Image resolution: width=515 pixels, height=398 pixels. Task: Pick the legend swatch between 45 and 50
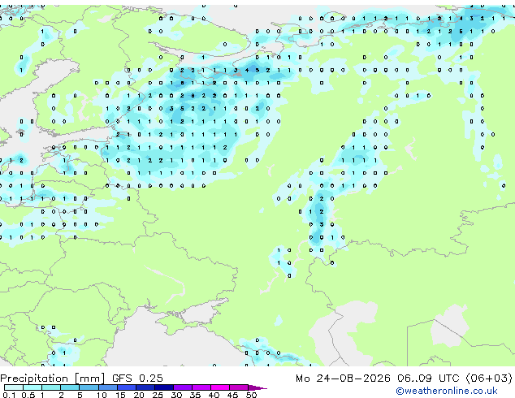tap(239, 387)
